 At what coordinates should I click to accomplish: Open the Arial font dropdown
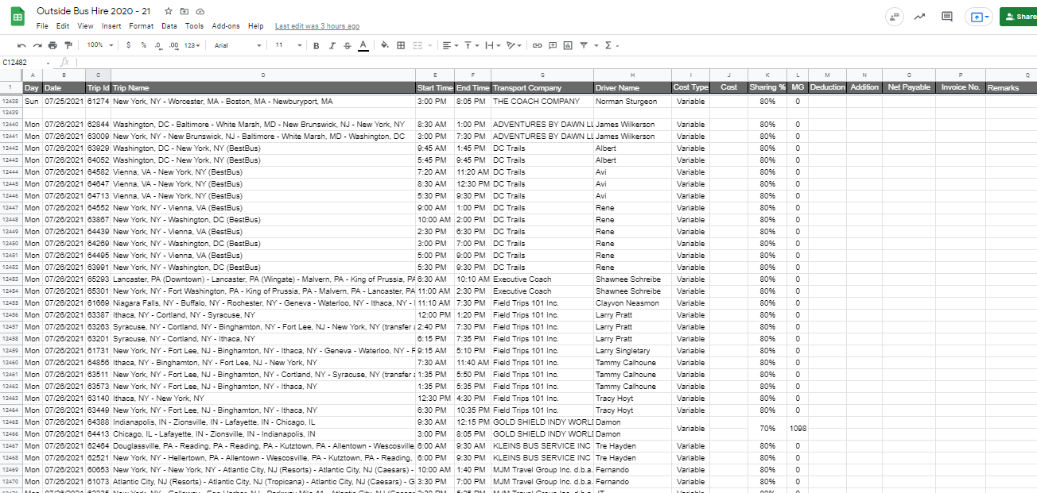click(x=238, y=45)
